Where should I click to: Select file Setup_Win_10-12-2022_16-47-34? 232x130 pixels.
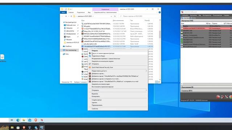pyautogui.click(x=94, y=31)
